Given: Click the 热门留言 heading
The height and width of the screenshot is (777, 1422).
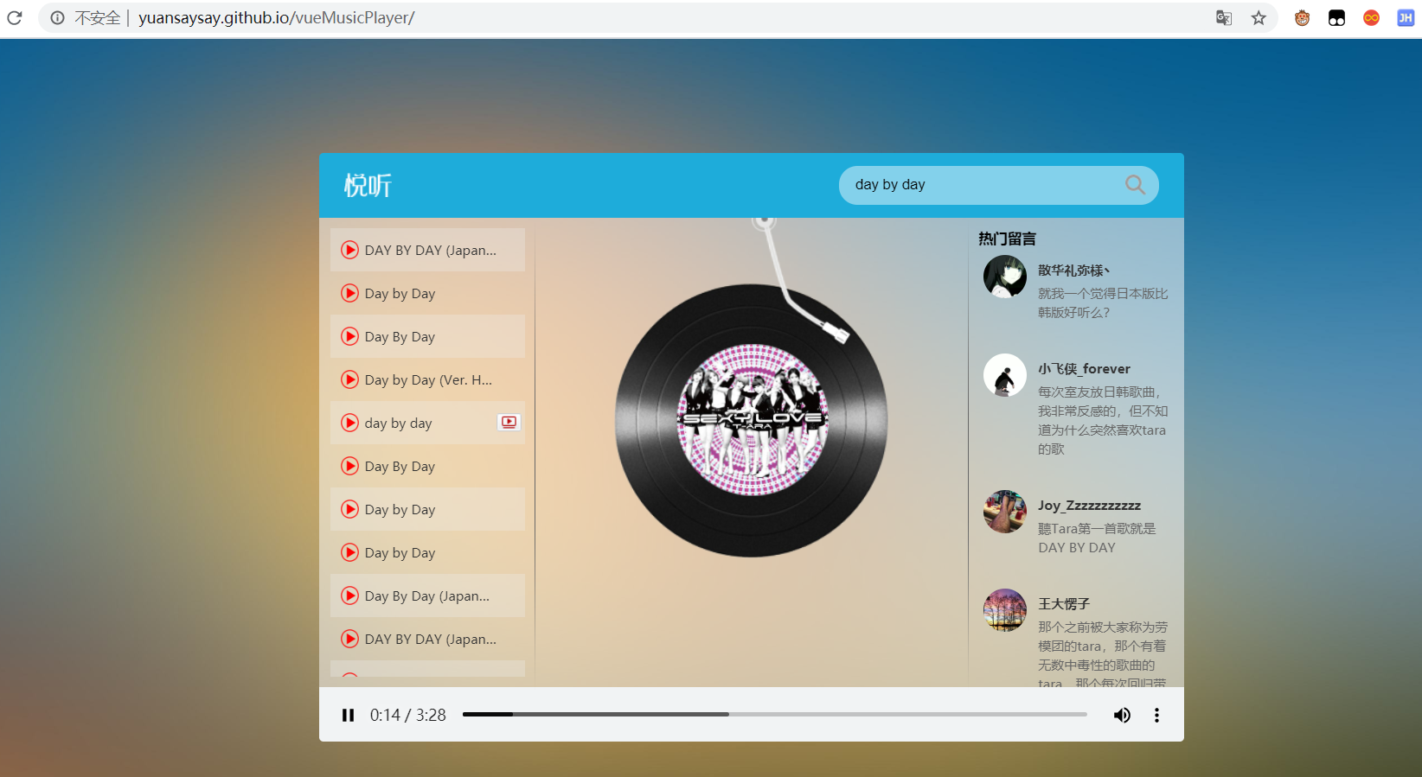Looking at the screenshot, I should click(x=1007, y=239).
